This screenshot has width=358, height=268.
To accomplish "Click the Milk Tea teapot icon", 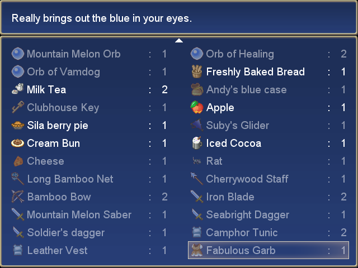I will 17,89.
